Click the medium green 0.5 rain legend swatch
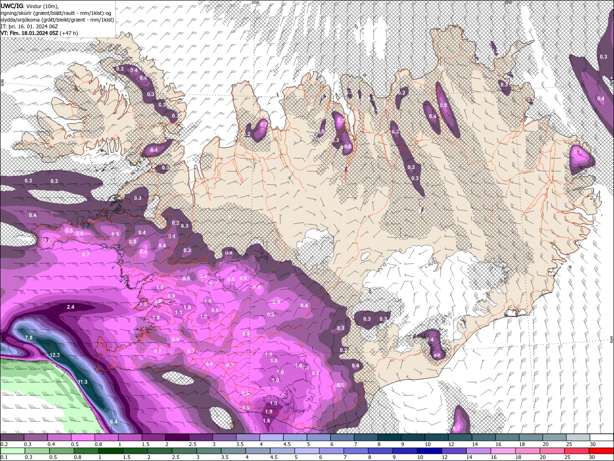Image resolution: width=614 pixels, height=461 pixels. click(x=61, y=450)
